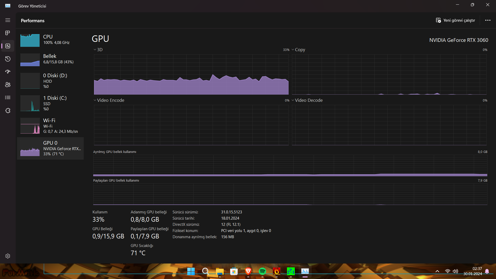This screenshot has height=279, width=496.
Task: Open the volume tray icon
Action: click(x=455, y=271)
